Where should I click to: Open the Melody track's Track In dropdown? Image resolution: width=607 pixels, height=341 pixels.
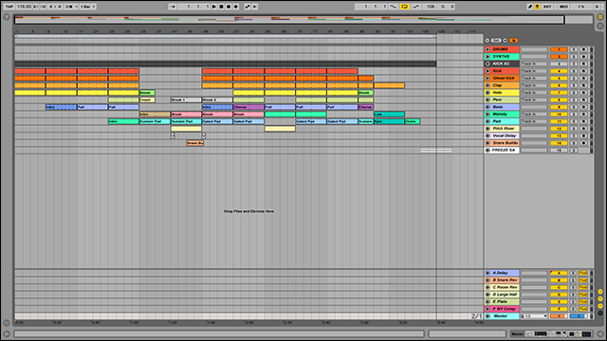tap(534, 114)
